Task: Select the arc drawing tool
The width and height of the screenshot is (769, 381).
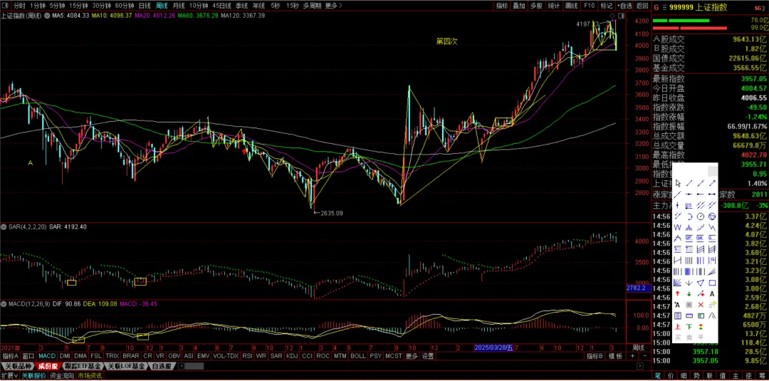Action: (x=689, y=216)
